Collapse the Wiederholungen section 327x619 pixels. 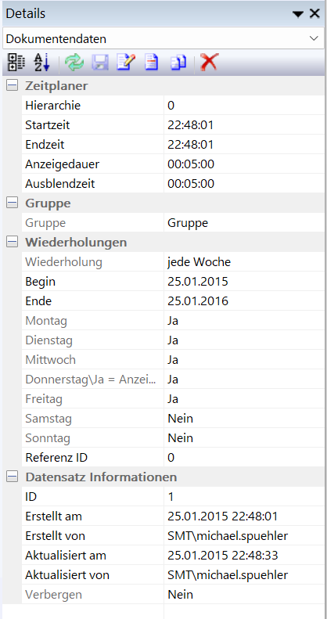13,242
